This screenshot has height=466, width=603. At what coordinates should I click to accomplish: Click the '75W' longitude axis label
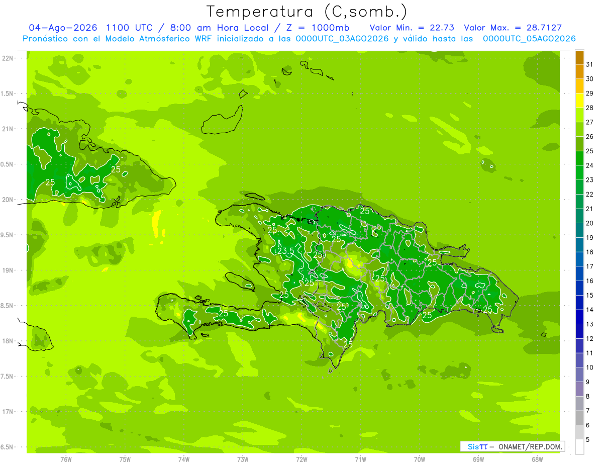[125, 459]
